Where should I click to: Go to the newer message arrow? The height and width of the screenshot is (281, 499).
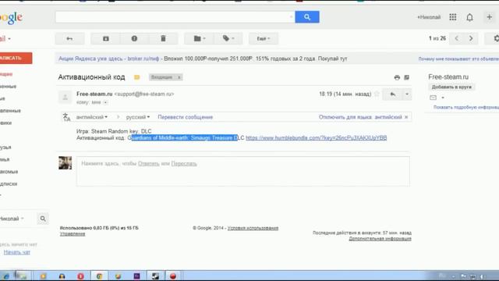click(x=457, y=38)
